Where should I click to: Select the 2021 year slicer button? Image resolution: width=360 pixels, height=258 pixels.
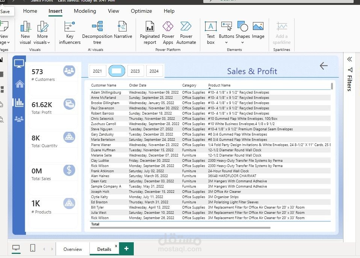click(97, 71)
